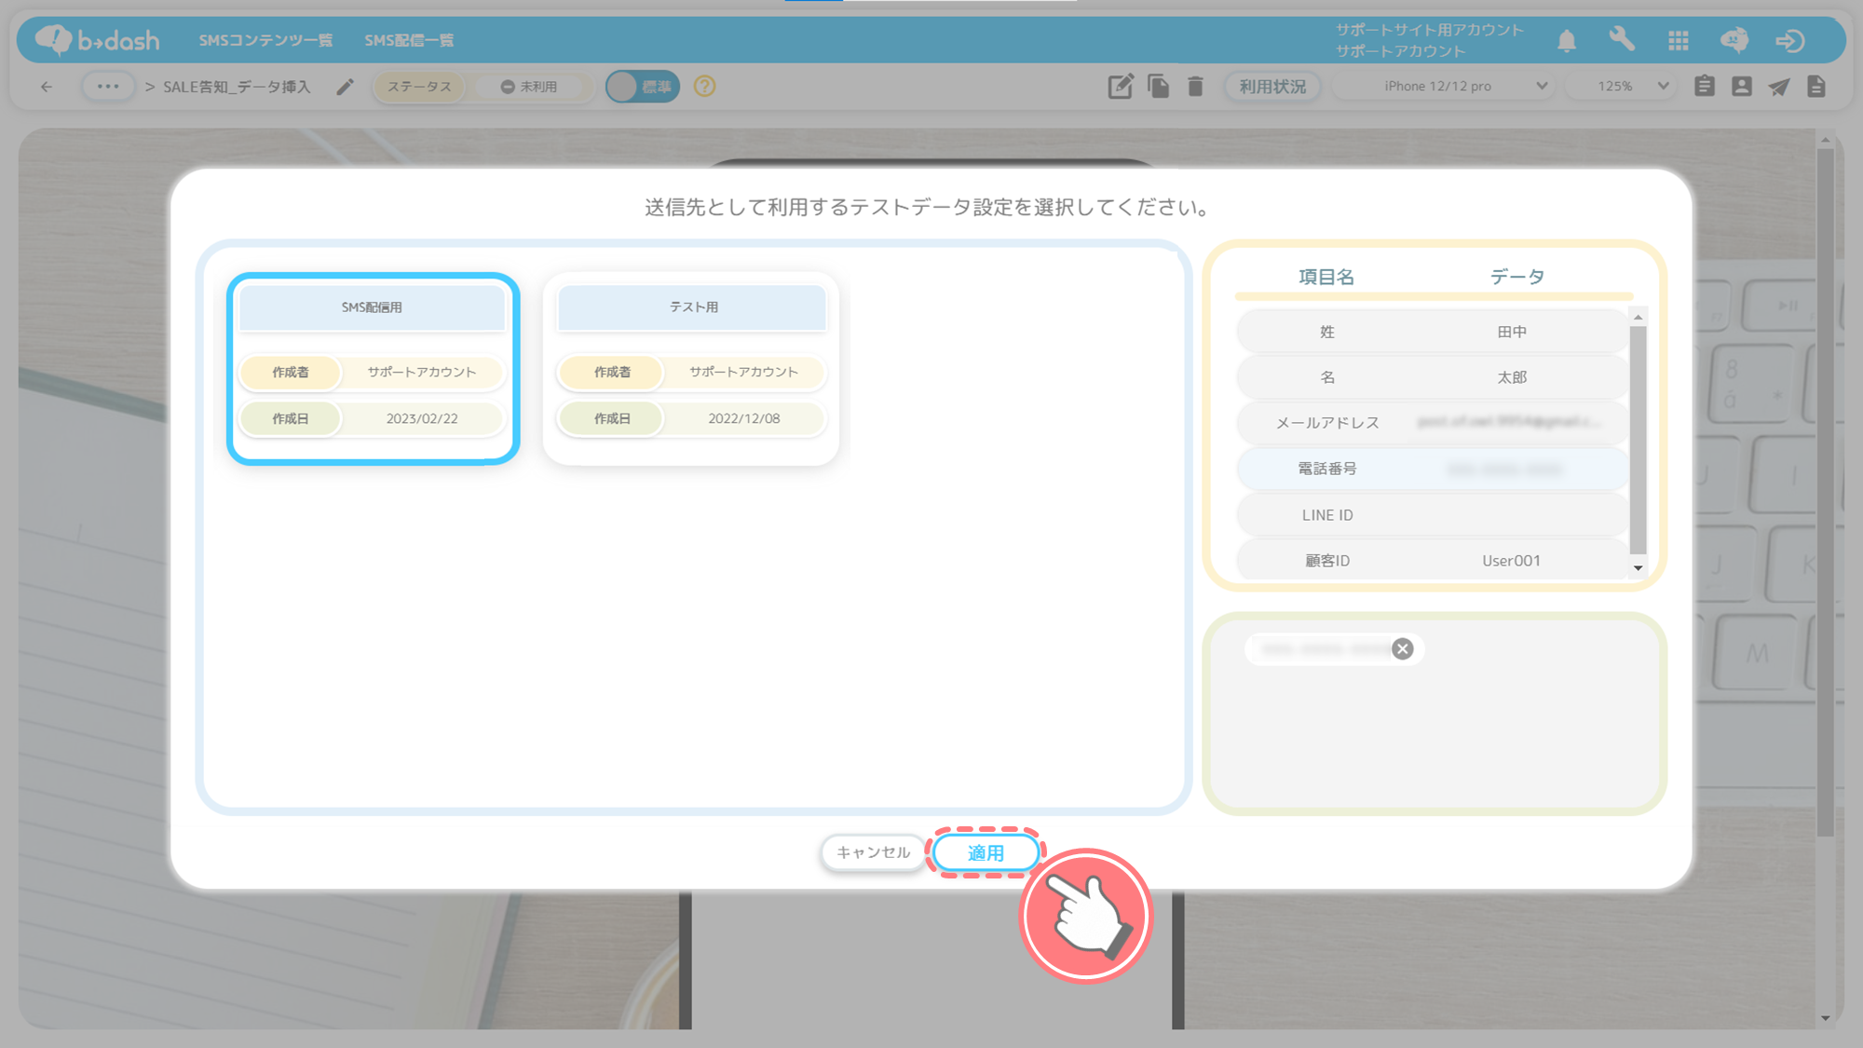Viewport: 1863px width, 1048px height.
Task: Toggle the 標準 mode switch
Action: (642, 87)
